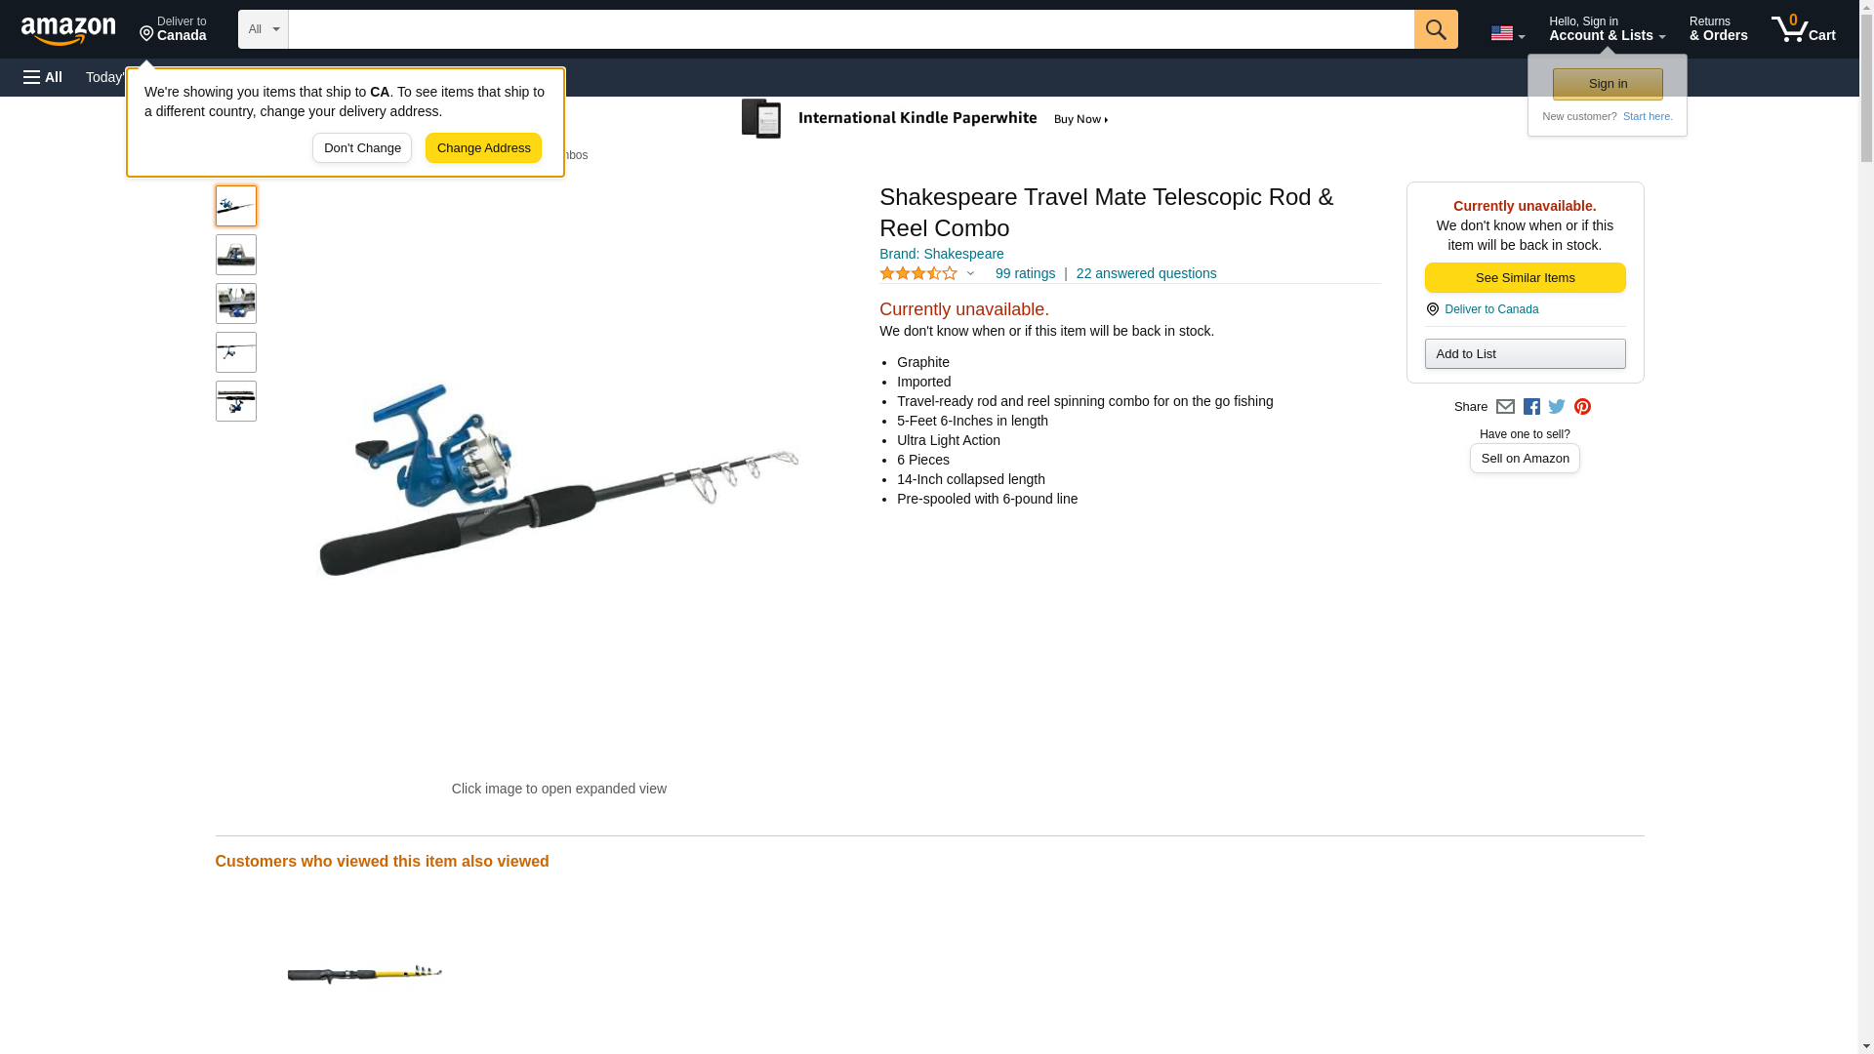Screen dimensions: 1874x1054
Task: Select the last product thumbnail
Action: (x=236, y=401)
